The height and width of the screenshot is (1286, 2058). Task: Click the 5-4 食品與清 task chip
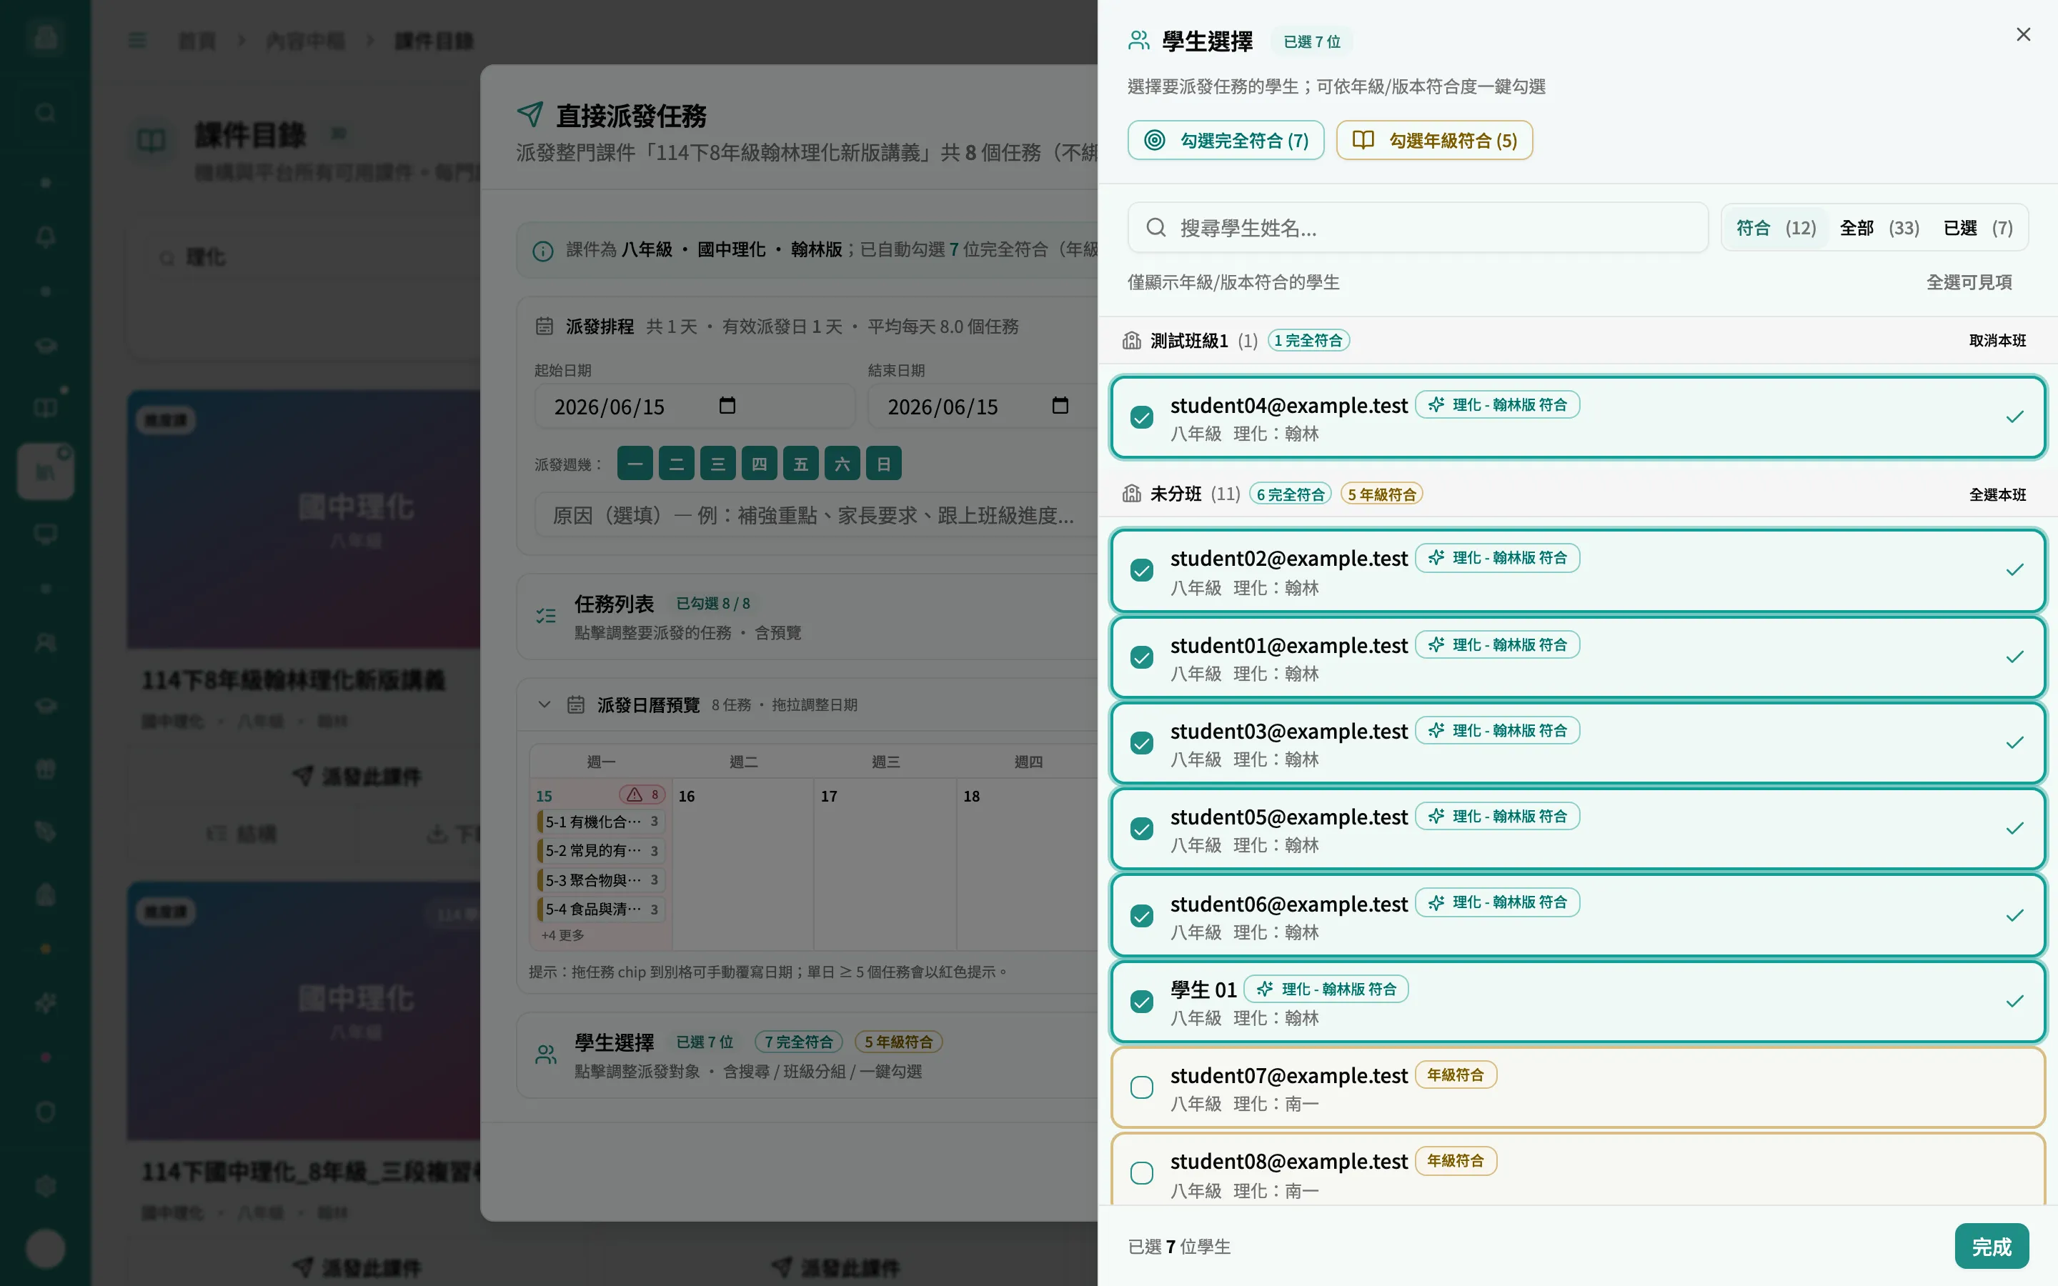[601, 909]
